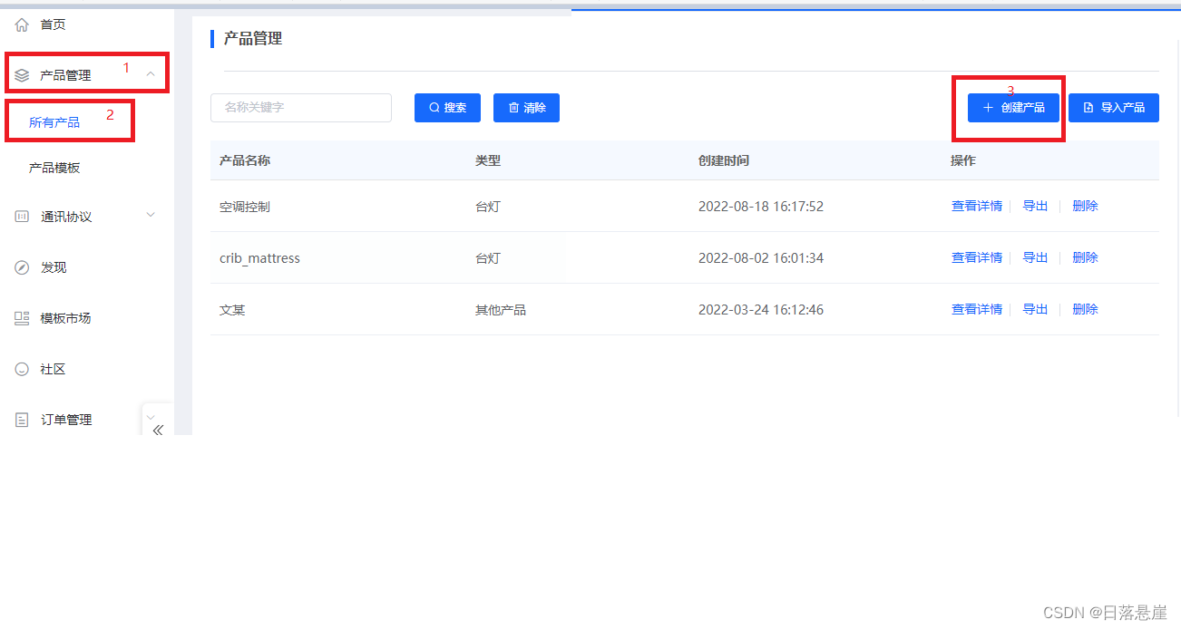Delete the crib_mattress product
The width and height of the screenshot is (1181, 629).
[1085, 258]
